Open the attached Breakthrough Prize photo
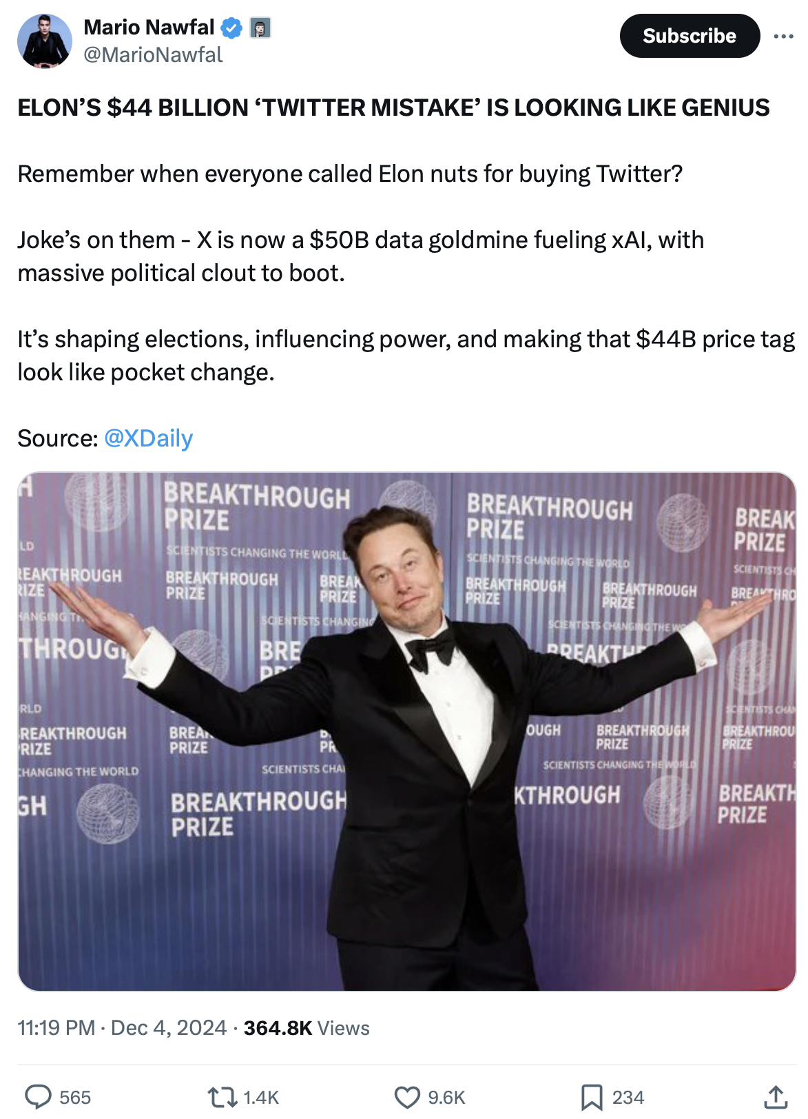This screenshot has height=1119, width=808. [406, 731]
